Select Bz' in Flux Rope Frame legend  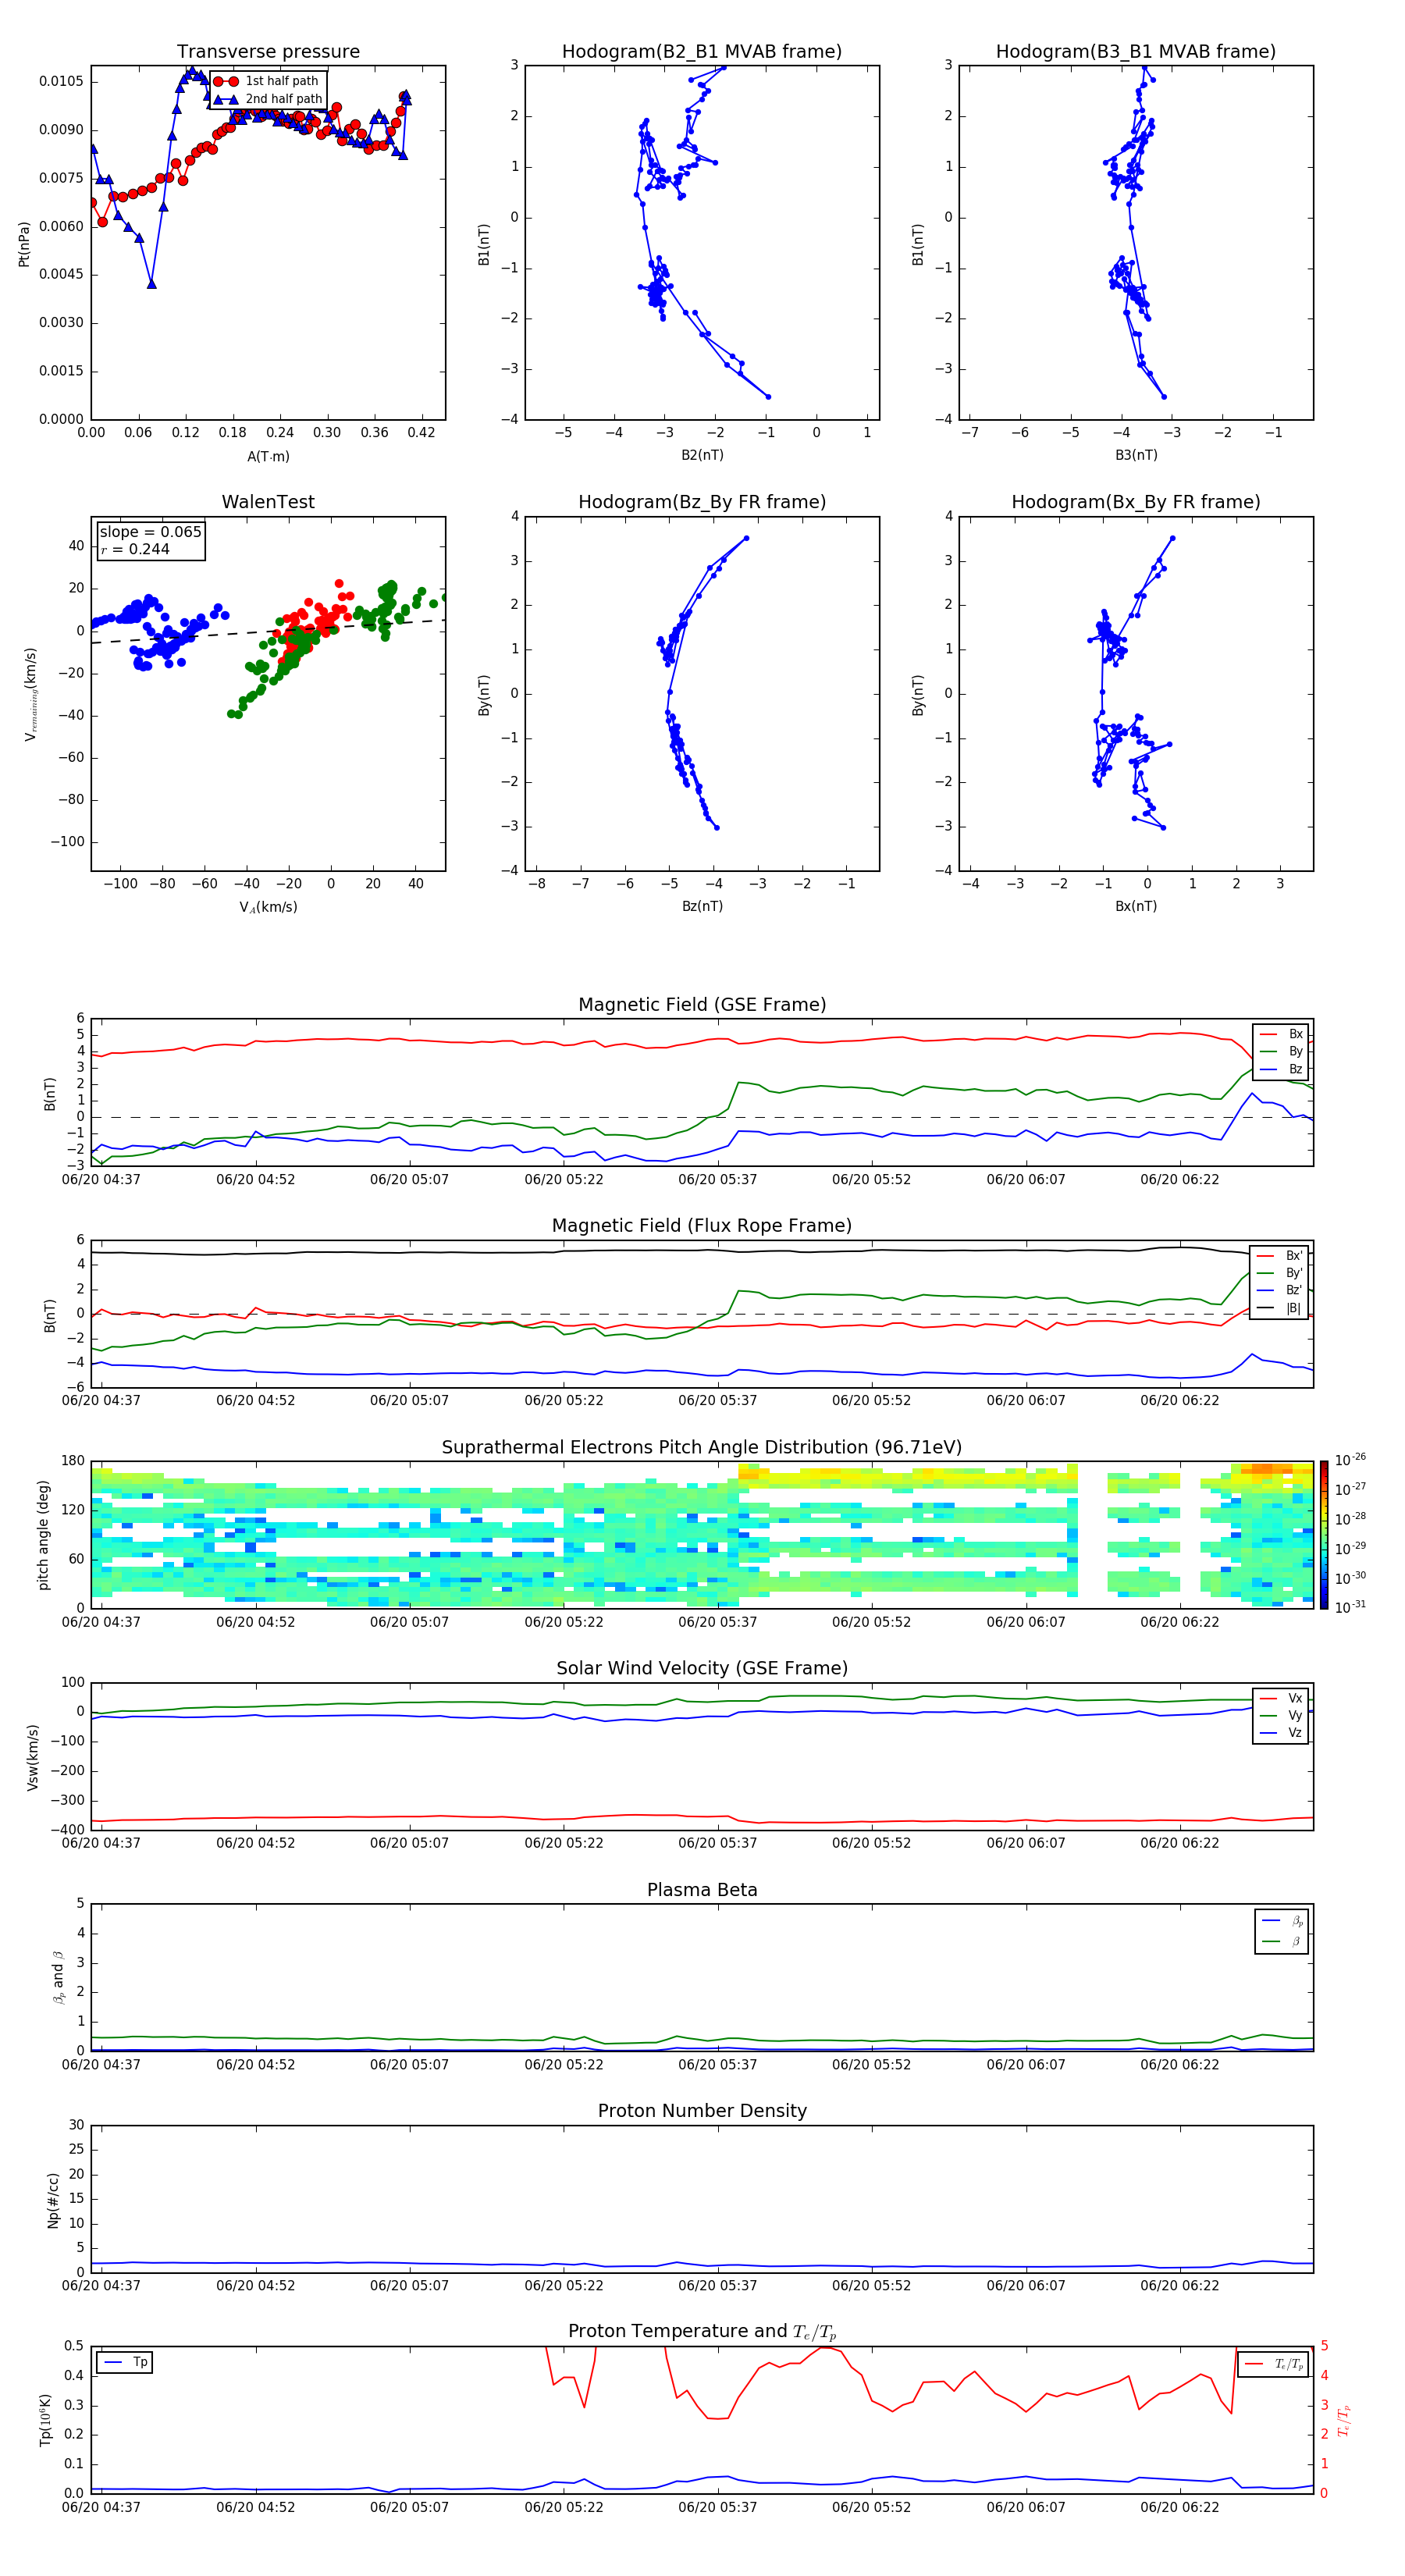pyautogui.click(x=1280, y=1291)
